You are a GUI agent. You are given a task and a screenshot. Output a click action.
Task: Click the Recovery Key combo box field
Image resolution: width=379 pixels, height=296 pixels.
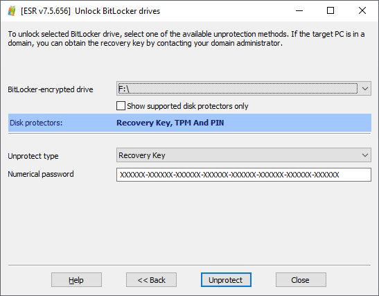click(x=244, y=155)
